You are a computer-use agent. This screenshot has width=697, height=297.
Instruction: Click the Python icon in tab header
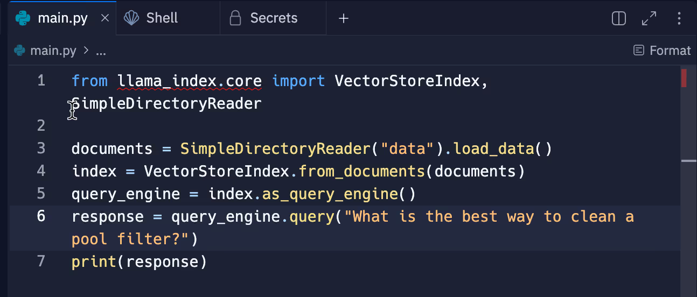point(23,18)
